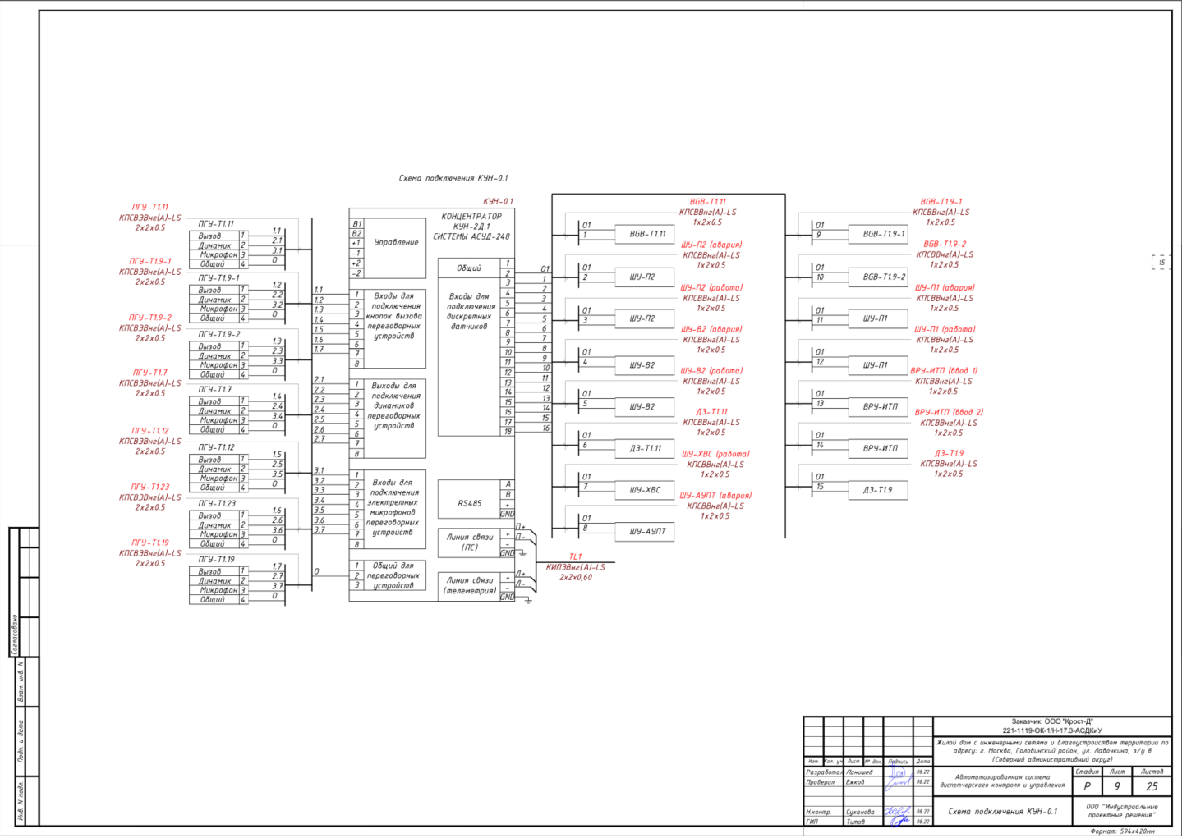Click the red КУН-0.1 label
This screenshot has height=838, width=1182.
(x=498, y=201)
